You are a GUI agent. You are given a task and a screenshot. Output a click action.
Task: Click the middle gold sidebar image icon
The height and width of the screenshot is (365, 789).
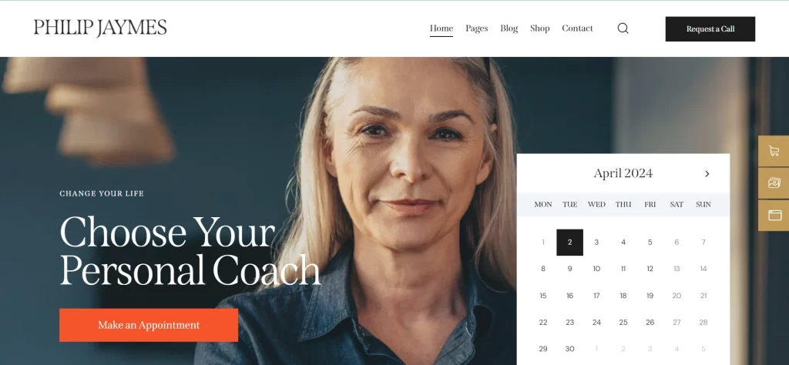(774, 183)
